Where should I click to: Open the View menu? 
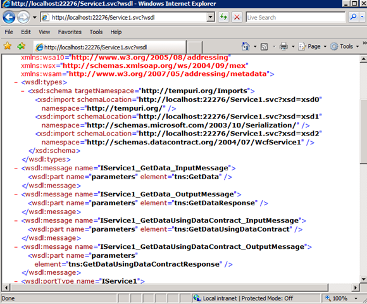click(x=44, y=32)
